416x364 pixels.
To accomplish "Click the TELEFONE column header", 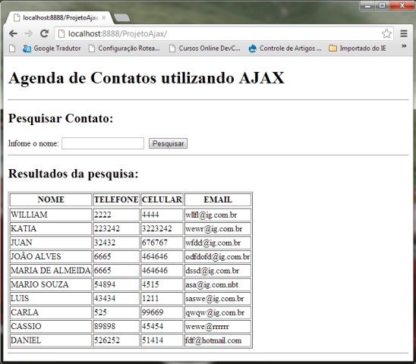I will pos(116,199).
